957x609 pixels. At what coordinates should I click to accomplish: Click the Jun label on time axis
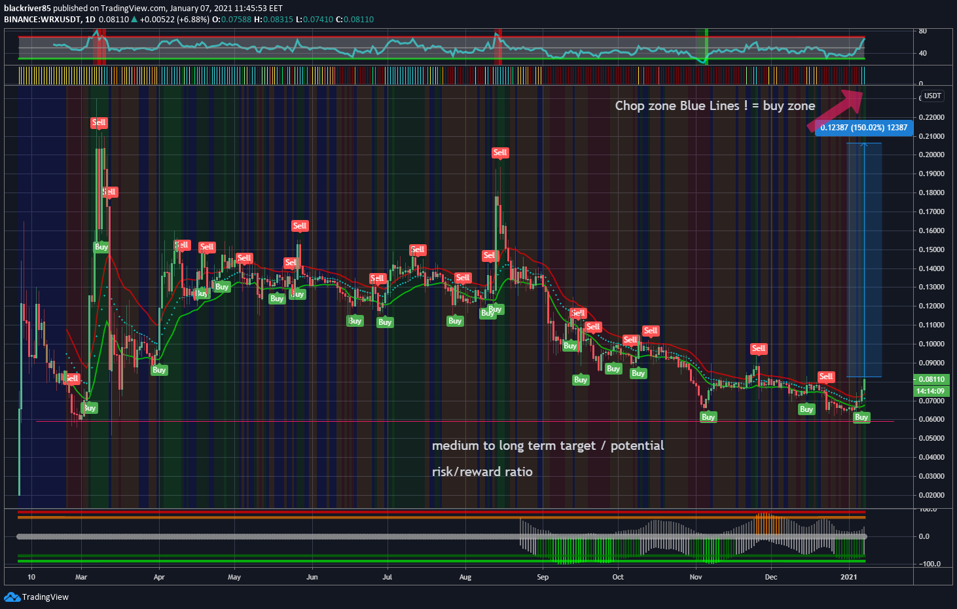(x=312, y=577)
